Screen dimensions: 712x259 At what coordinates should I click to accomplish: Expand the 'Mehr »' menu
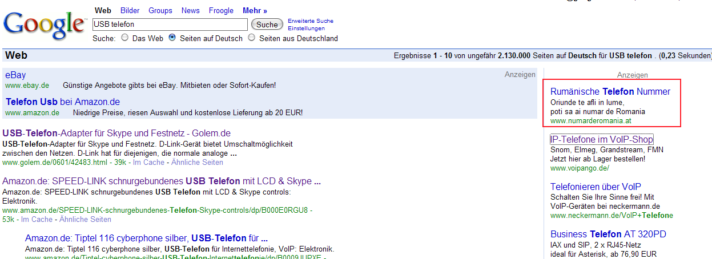tap(255, 10)
